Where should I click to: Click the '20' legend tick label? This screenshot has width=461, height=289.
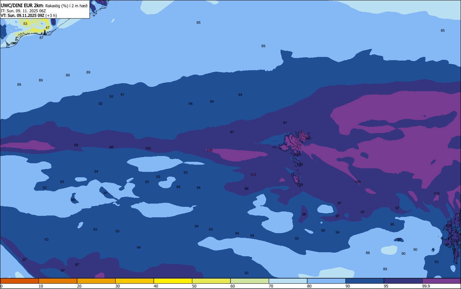click(x=79, y=286)
